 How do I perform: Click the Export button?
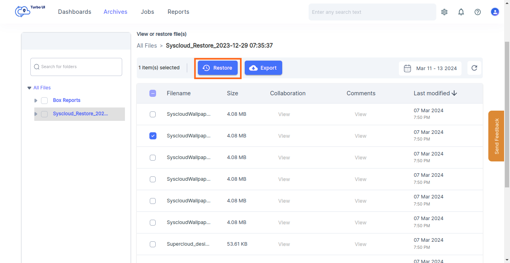coord(263,68)
